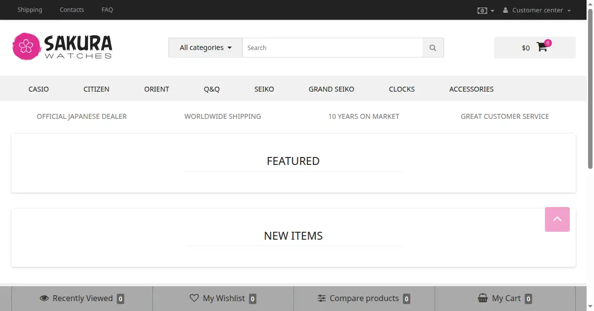Open the FAQ link
594x311 pixels.
click(x=107, y=9)
